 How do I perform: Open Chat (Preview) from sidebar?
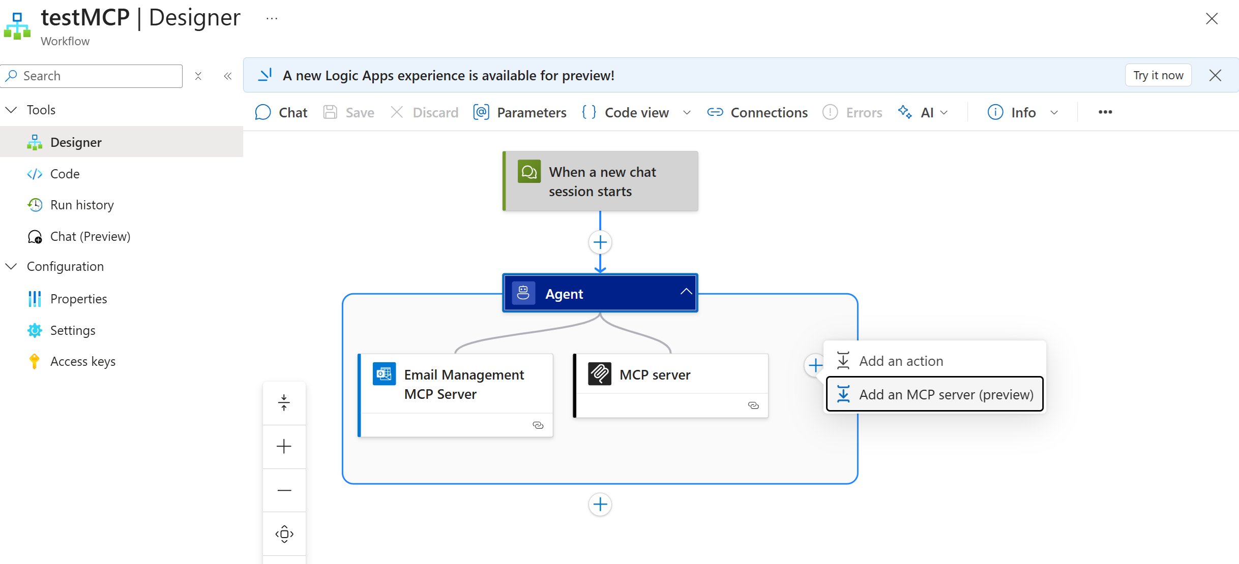point(90,236)
